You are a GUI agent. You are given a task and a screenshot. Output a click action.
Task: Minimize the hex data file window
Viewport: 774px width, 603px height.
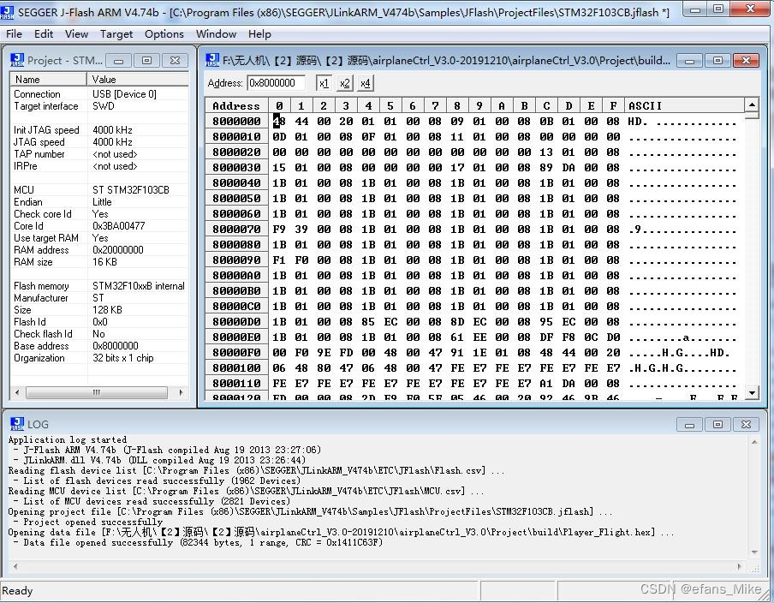pyautogui.click(x=689, y=61)
